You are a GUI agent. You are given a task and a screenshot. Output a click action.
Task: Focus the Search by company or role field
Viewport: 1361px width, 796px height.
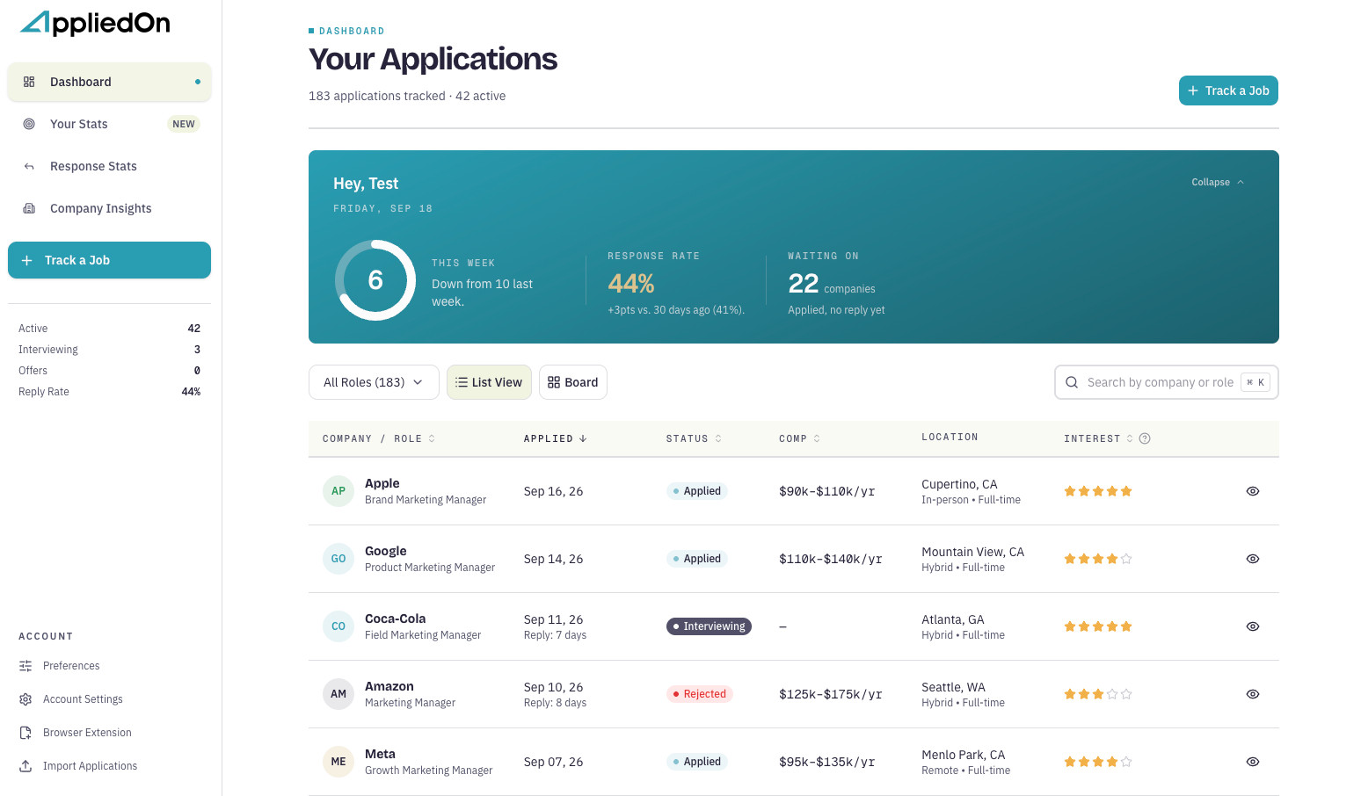pos(1166,382)
